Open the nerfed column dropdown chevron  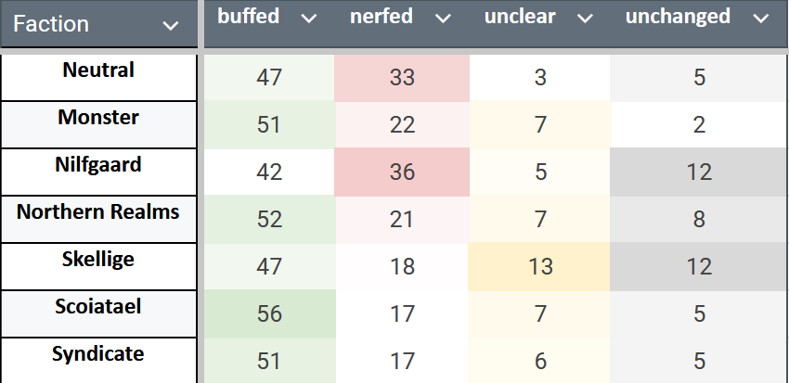(443, 18)
